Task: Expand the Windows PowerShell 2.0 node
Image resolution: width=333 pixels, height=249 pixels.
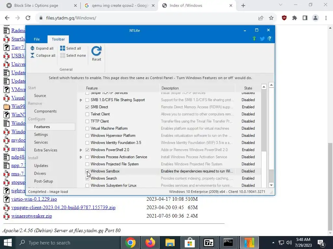Action: point(81,150)
